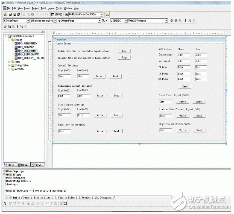Expand the Version folder
Image resolution: width=234 pixels, height=214 pixels.
point(9,69)
